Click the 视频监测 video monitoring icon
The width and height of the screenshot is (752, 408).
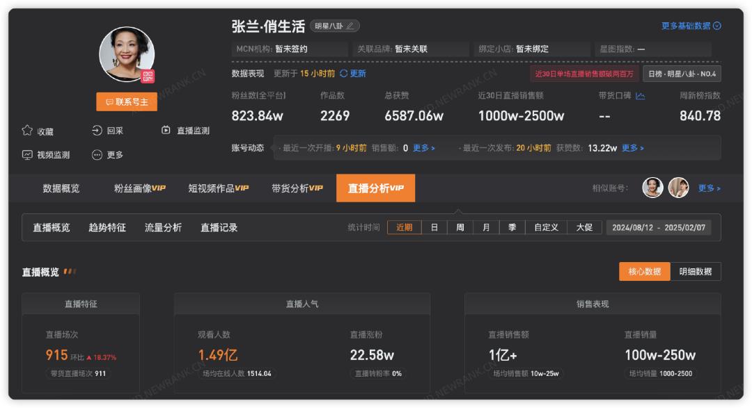(x=28, y=155)
